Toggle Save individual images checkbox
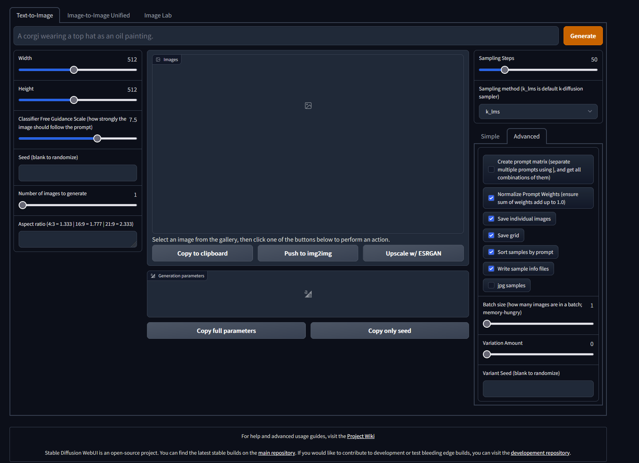Image resolution: width=639 pixels, height=463 pixels. (x=491, y=219)
